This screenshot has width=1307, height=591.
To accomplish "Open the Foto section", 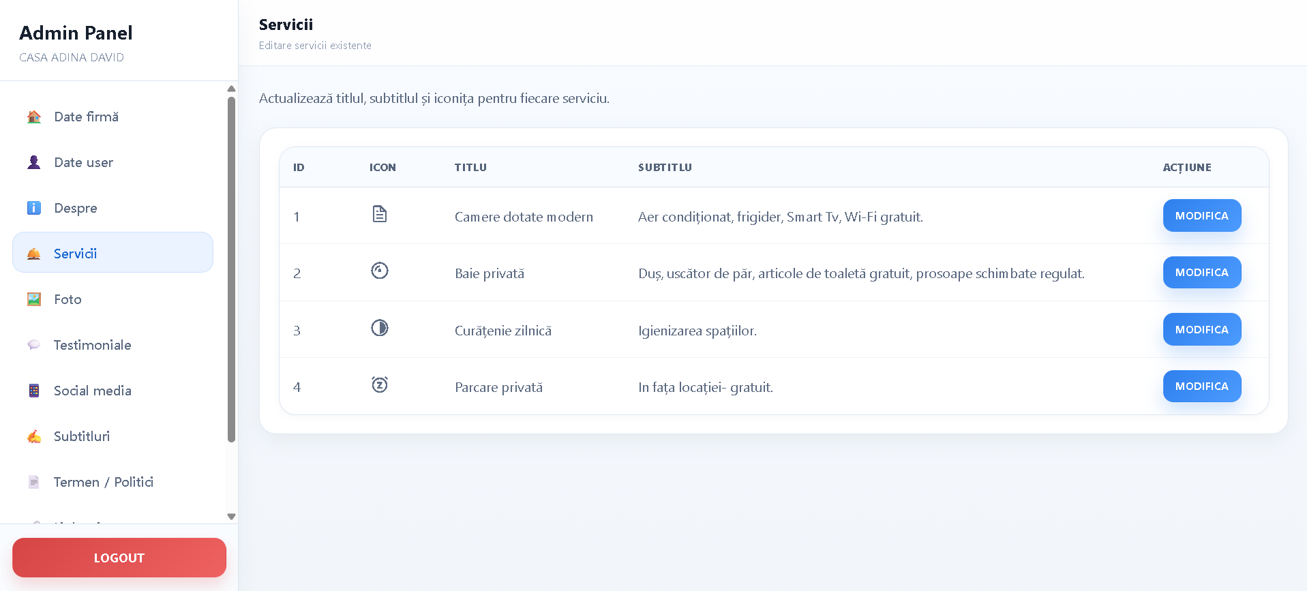I will (x=113, y=299).
